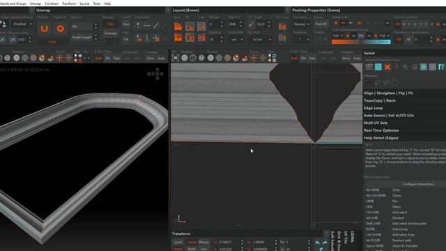Click the Mix button in scale optimization range
446x251 pixels.
pyautogui.click(x=361, y=36)
